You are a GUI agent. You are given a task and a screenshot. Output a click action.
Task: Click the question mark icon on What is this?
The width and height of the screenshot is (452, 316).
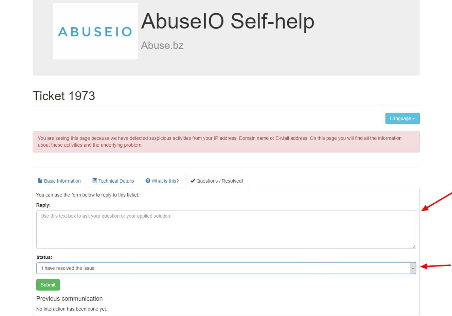[148, 181]
